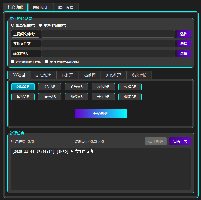Focus the 实拍文件夹 path input field
Image resolution: width=201 pixels, height=200 pixels.
point(108,44)
